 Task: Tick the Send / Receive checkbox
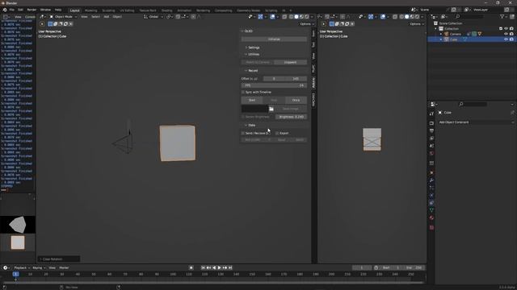[243, 133]
